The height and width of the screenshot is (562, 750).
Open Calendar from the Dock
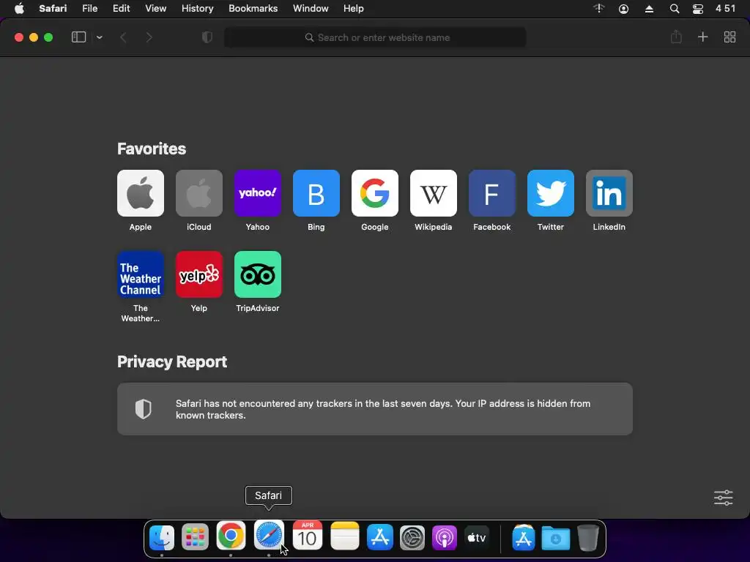307,536
